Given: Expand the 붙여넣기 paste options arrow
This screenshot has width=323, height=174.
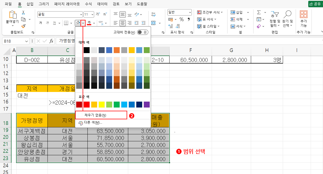Looking at the screenshot, I should [x=13, y=25].
